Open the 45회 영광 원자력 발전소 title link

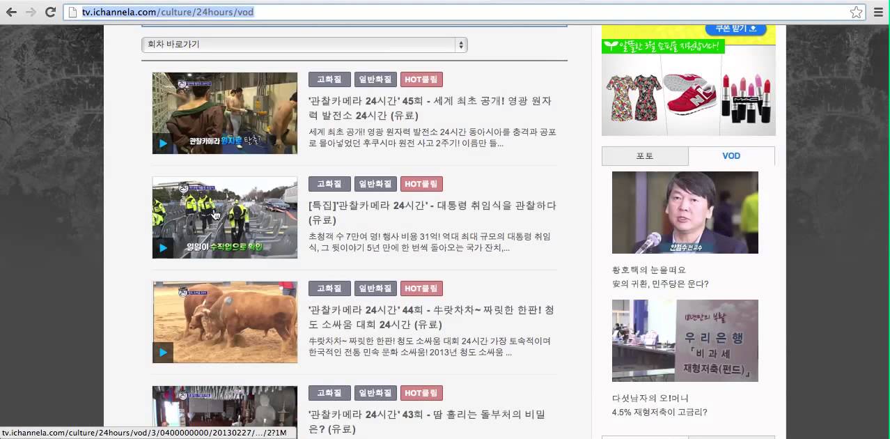(430, 108)
